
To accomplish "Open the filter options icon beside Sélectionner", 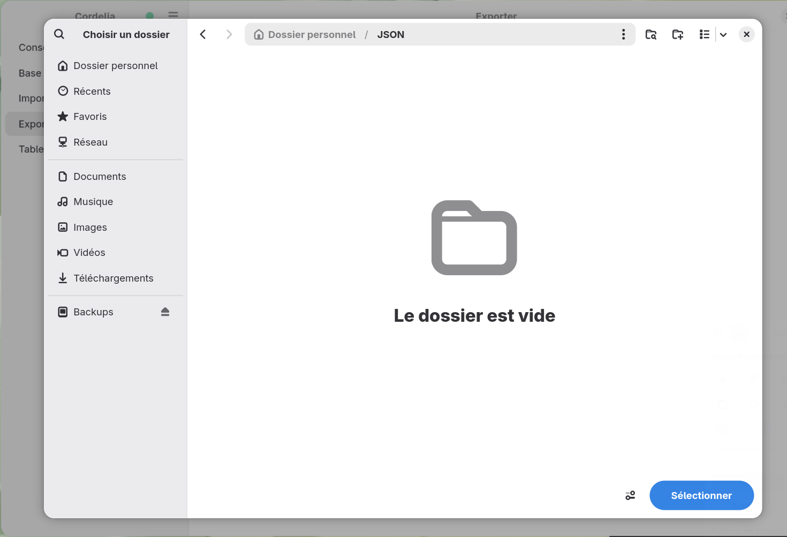I will (x=630, y=496).
